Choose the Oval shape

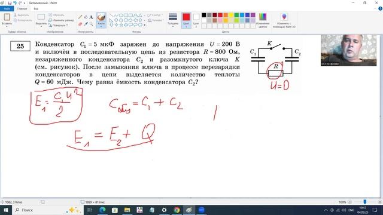pos(121,16)
